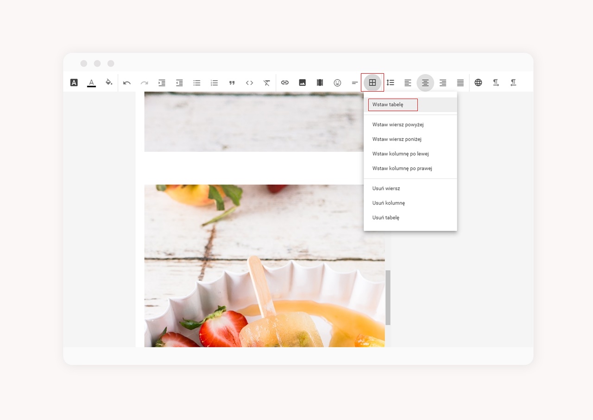Choose Wstaw wiersz powyżej
The width and height of the screenshot is (593, 420).
[410, 125]
